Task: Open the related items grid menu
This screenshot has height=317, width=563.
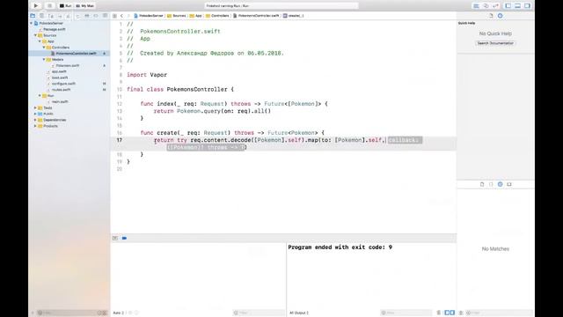Action: tap(114, 16)
